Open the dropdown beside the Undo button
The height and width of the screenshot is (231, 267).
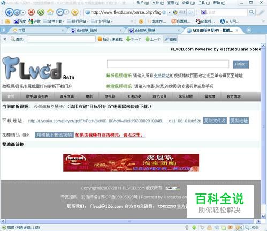coord(66,12)
